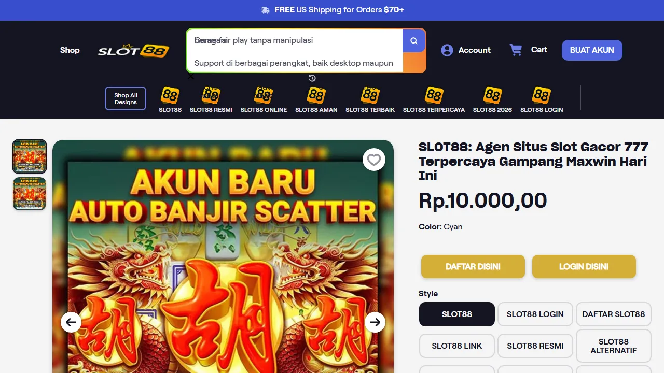This screenshot has height=373, width=664.
Task: Show previous product image arrow
Action: pyautogui.click(x=71, y=322)
